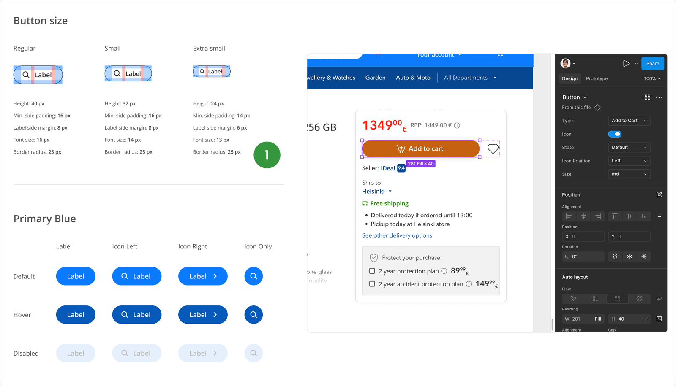The height and width of the screenshot is (386, 676).
Task: Click the blue Share button
Action: click(x=653, y=64)
